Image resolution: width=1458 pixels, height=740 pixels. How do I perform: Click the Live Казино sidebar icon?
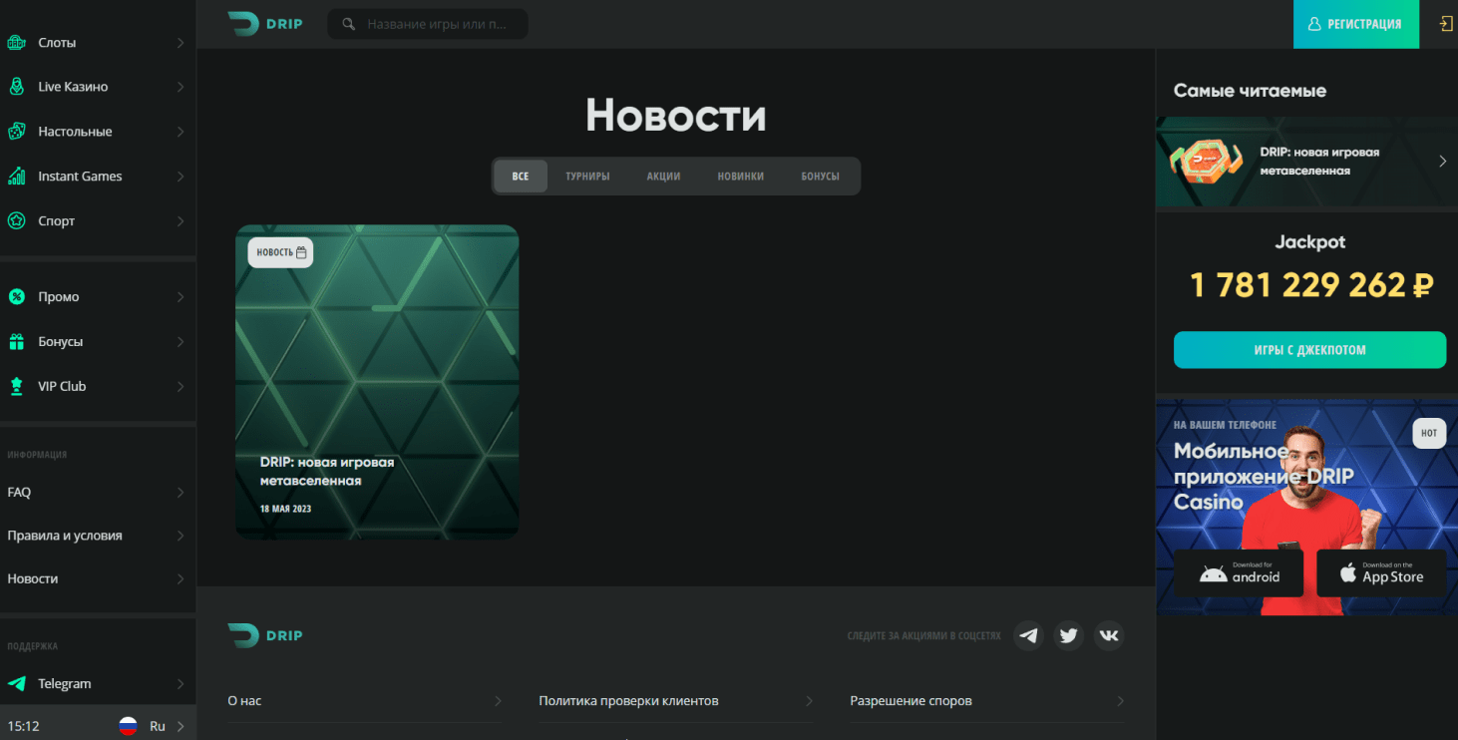point(16,87)
